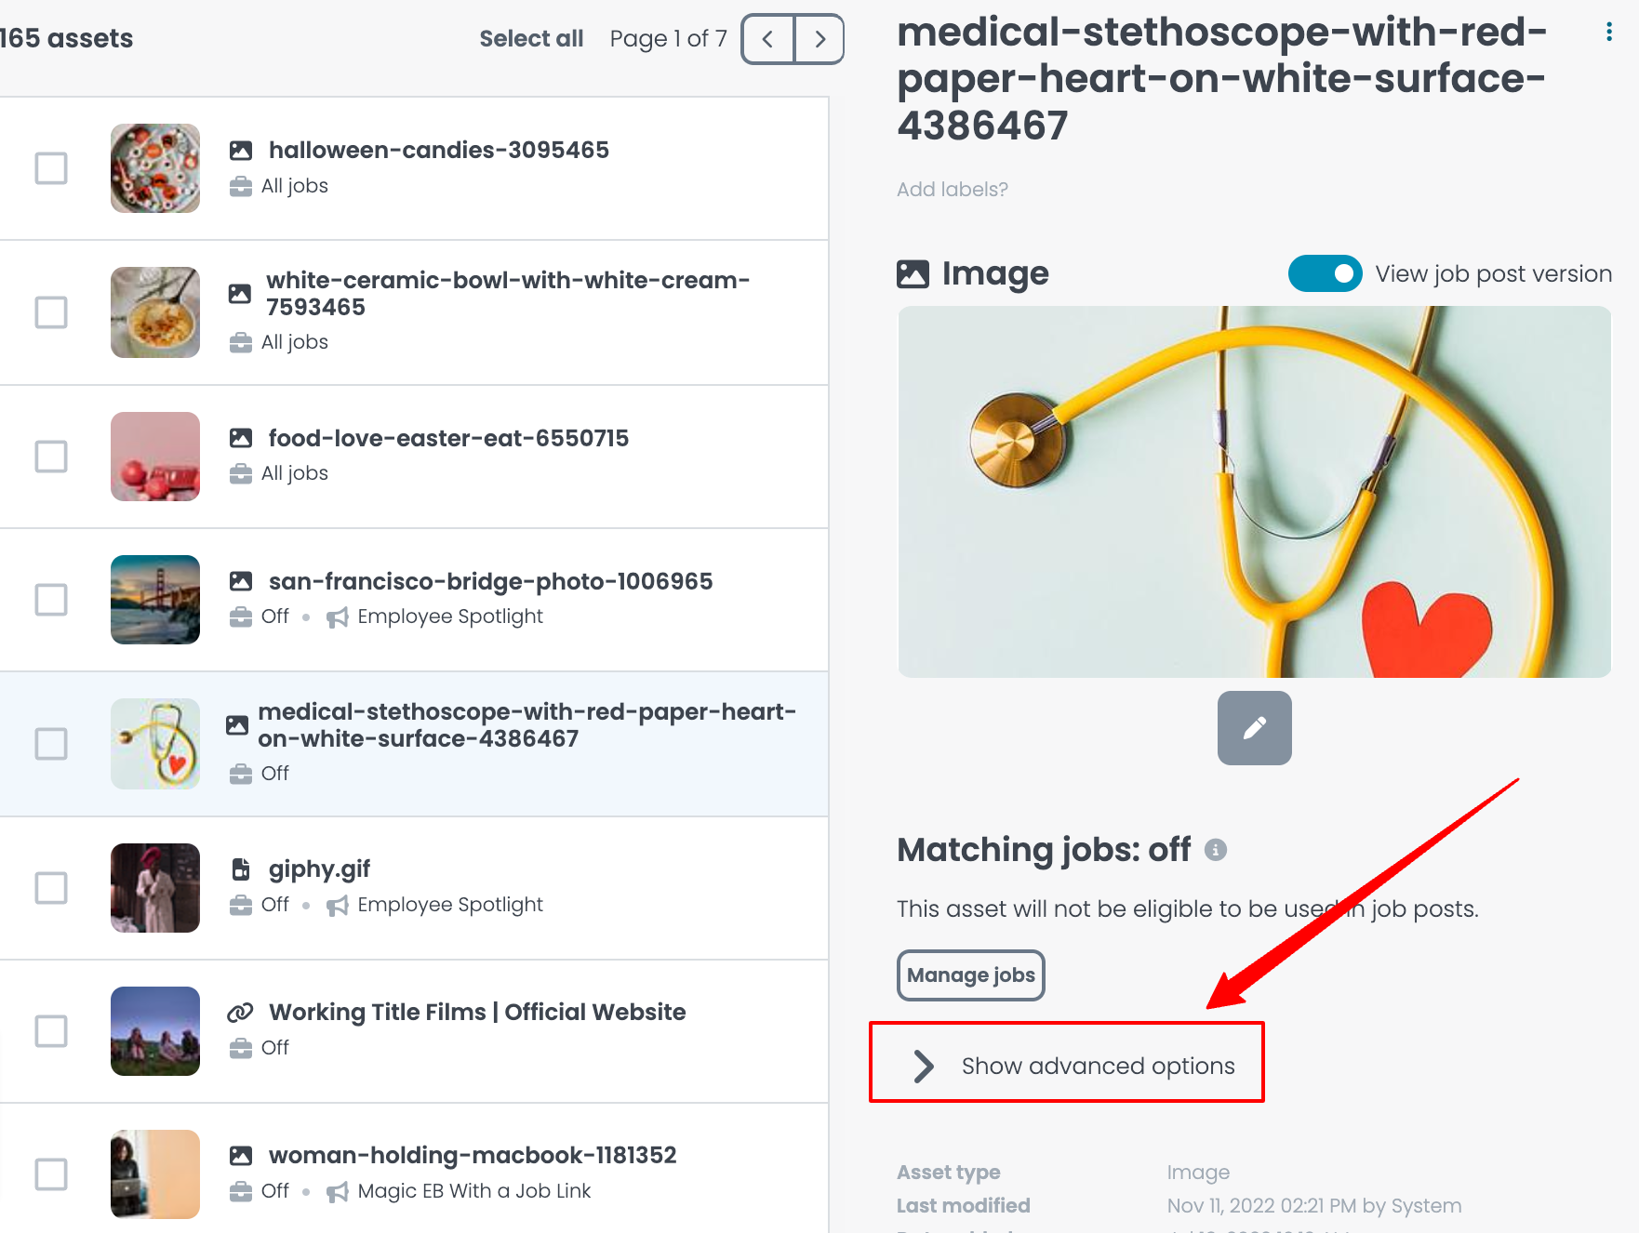Go to the next assets page
This screenshot has width=1639, height=1233.
click(x=819, y=39)
